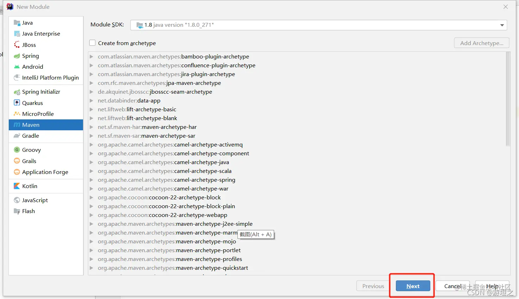Click the MicroProfile icon

click(17, 114)
